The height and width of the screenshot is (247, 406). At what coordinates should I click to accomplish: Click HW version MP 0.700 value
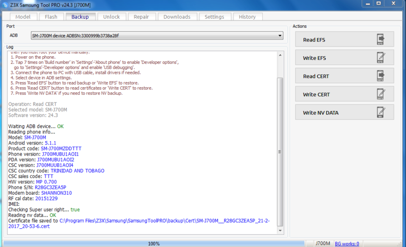tap(46, 182)
